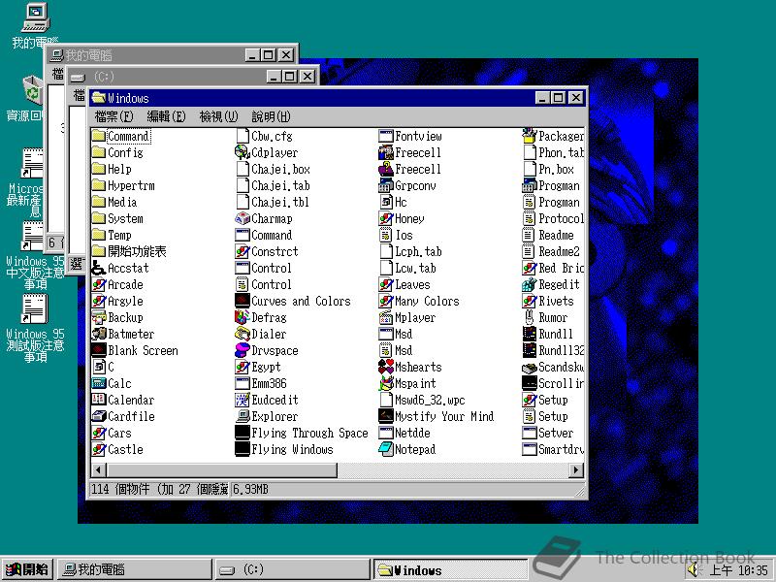Open the 檔案(F) menu in Windows window
The height and width of the screenshot is (582, 776).
113,116
